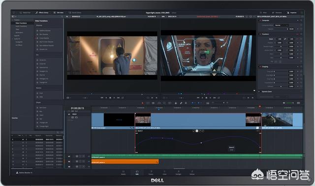Show the Mixer panel

point(263,13)
